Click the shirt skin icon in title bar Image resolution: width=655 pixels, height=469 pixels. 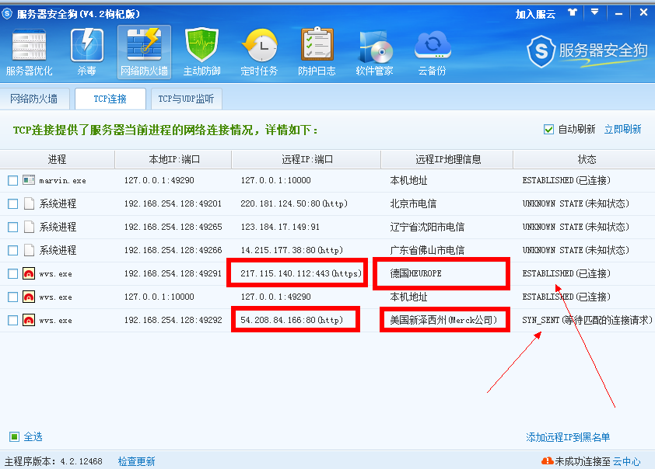coord(573,13)
